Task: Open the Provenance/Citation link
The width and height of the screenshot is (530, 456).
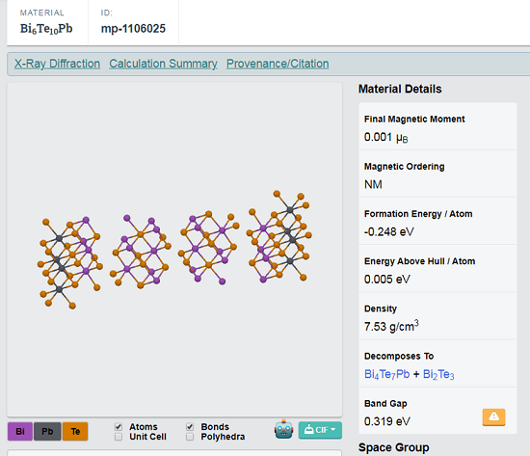Action: (278, 64)
